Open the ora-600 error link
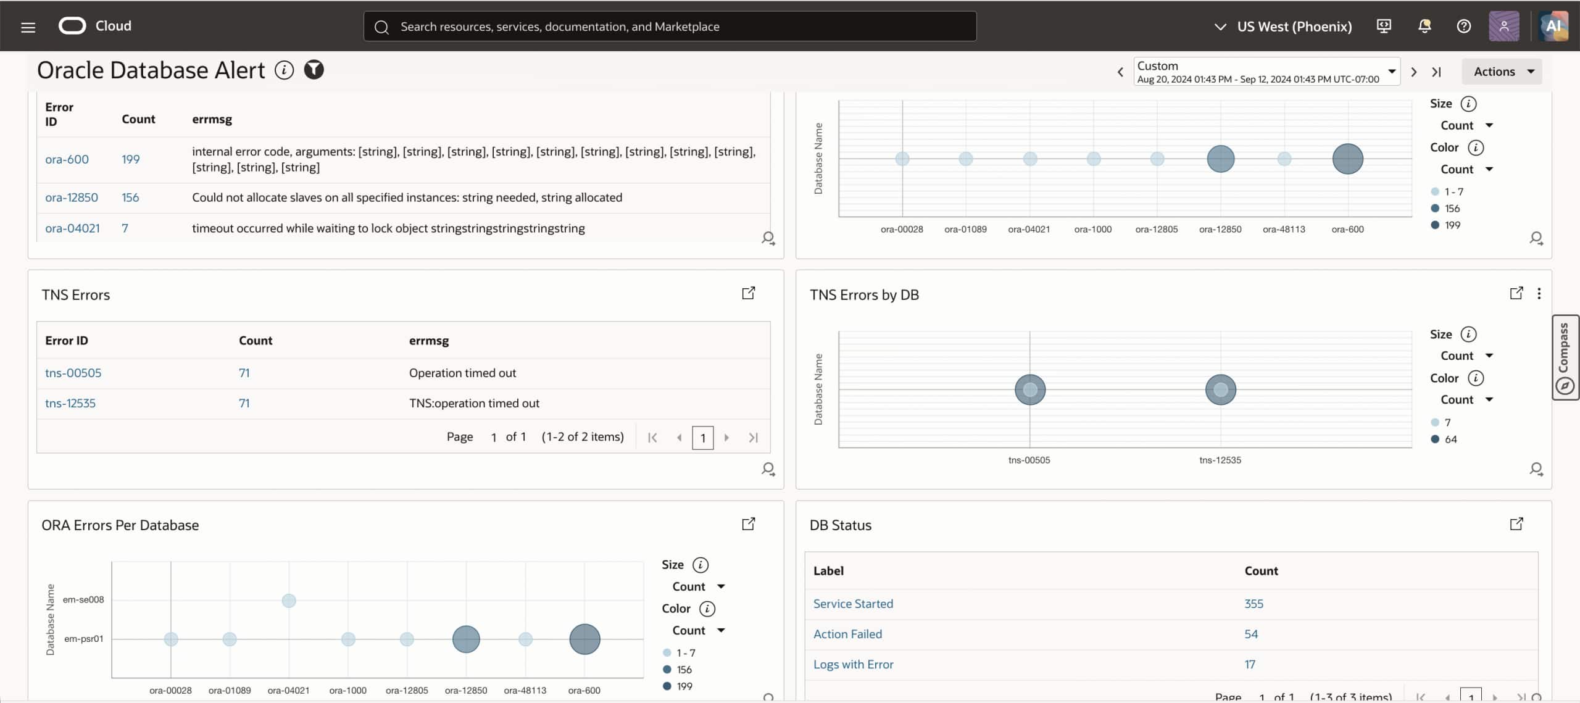Viewport: 1580px width, 703px height. (x=67, y=159)
